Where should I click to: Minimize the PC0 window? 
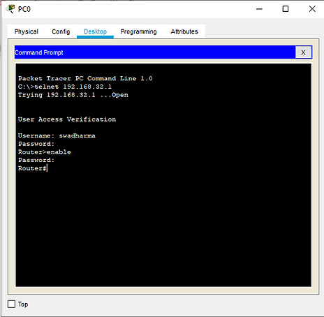(x=259, y=9)
